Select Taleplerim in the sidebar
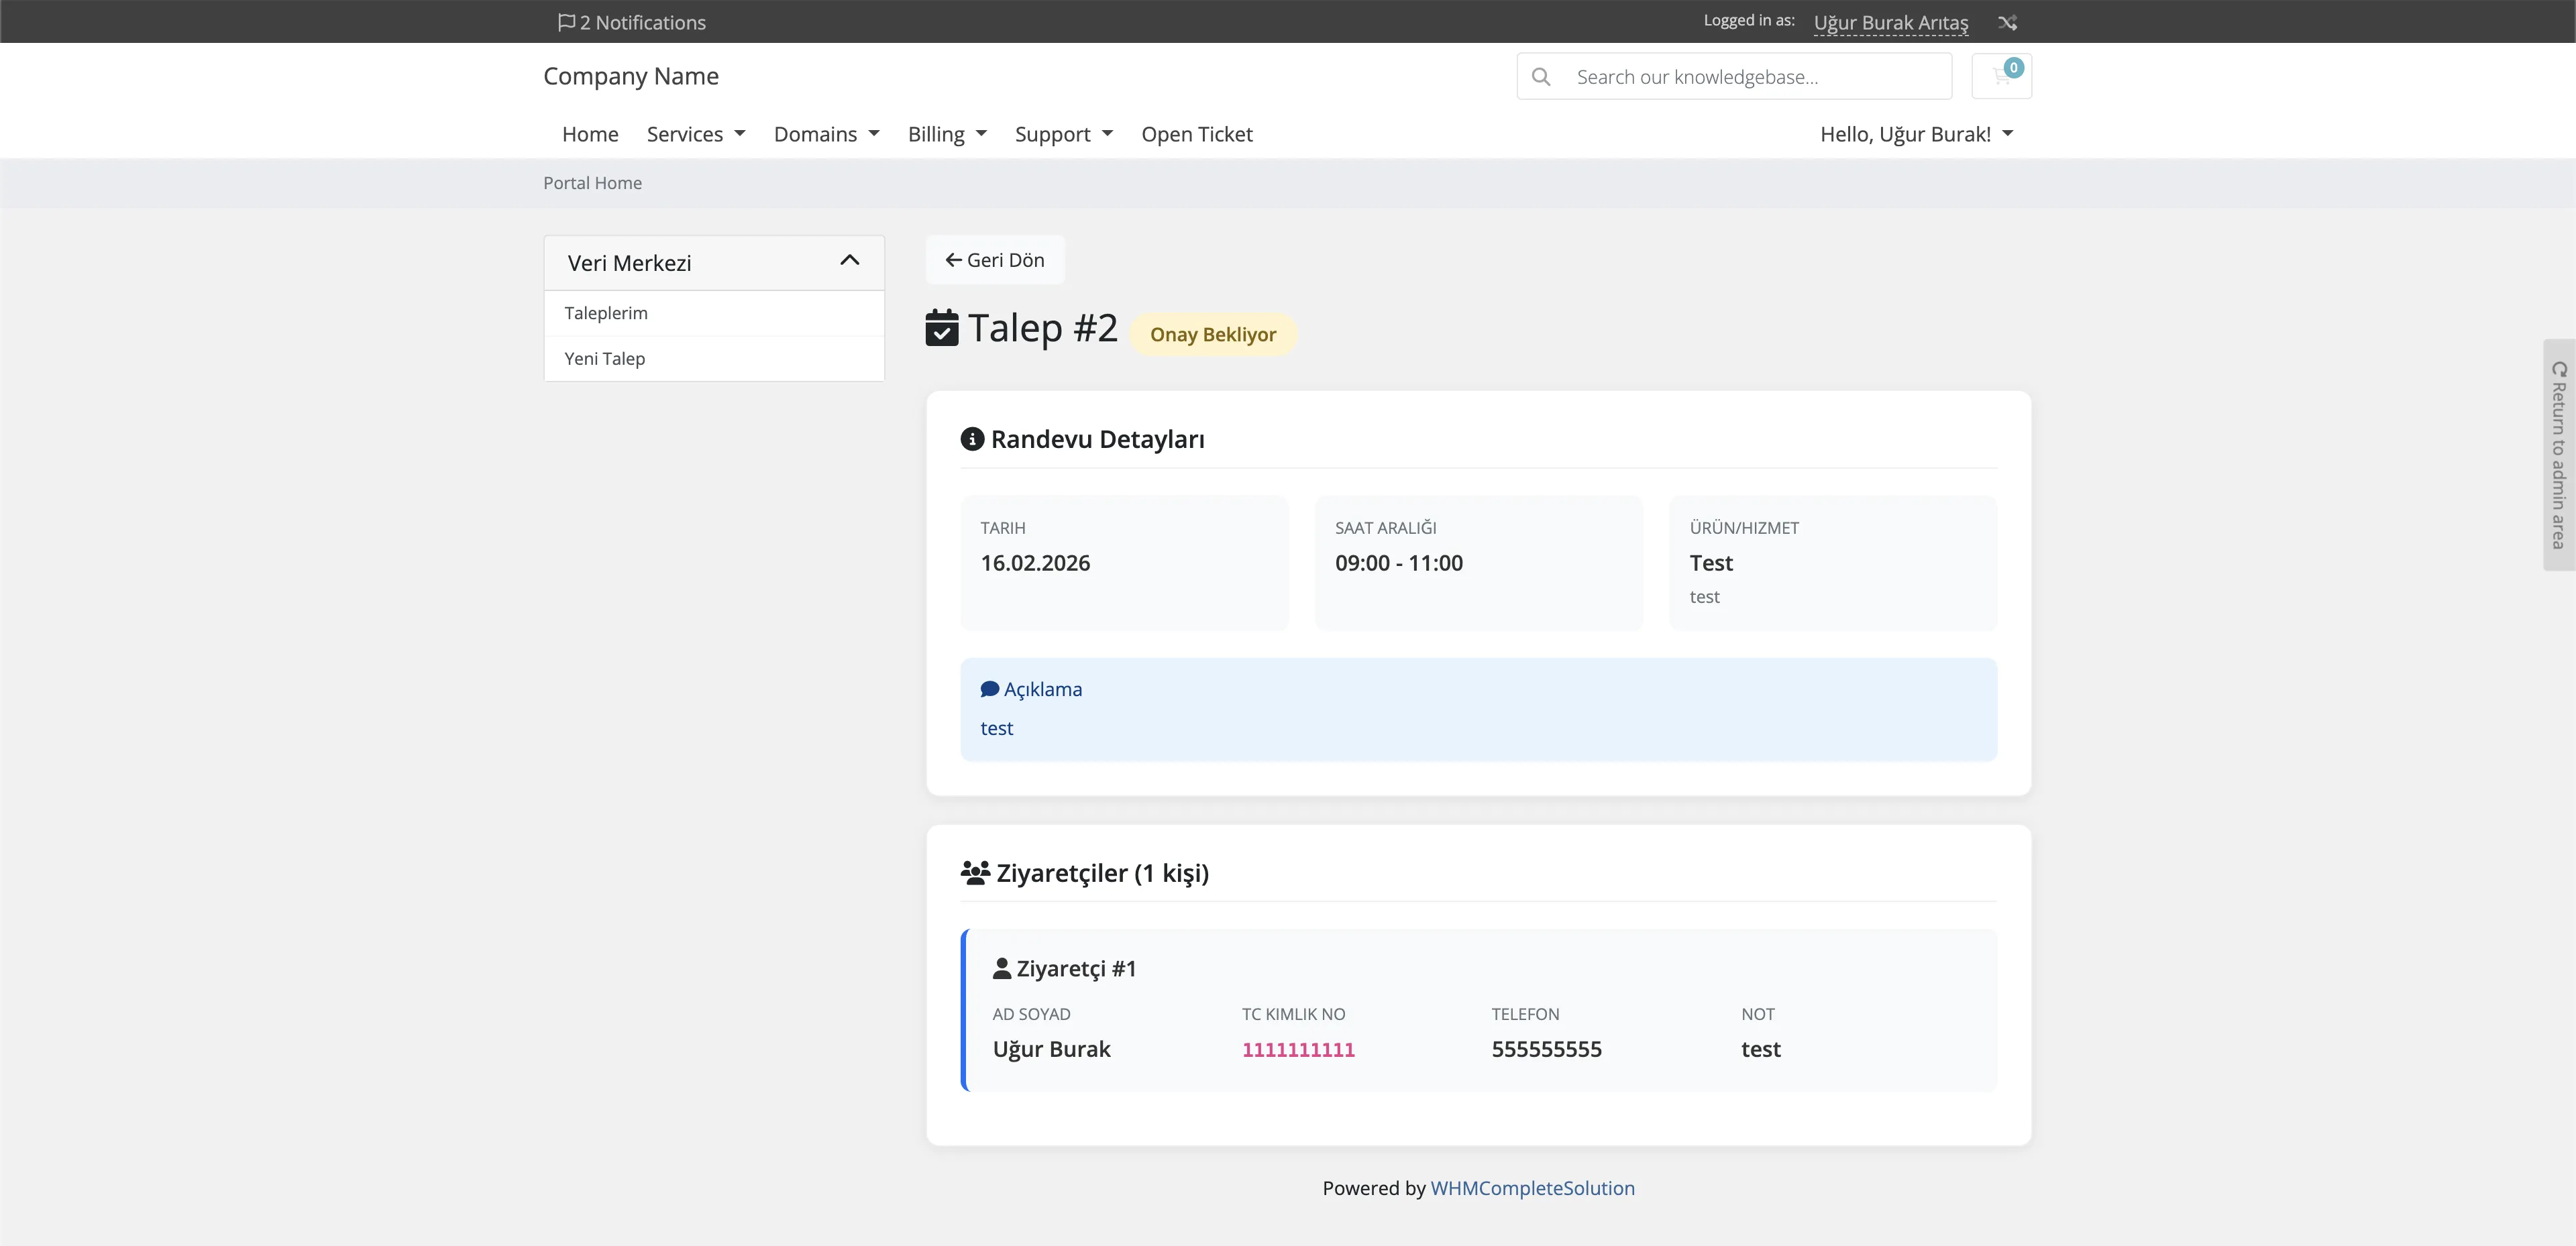Image resolution: width=2576 pixels, height=1246 pixels. point(714,313)
